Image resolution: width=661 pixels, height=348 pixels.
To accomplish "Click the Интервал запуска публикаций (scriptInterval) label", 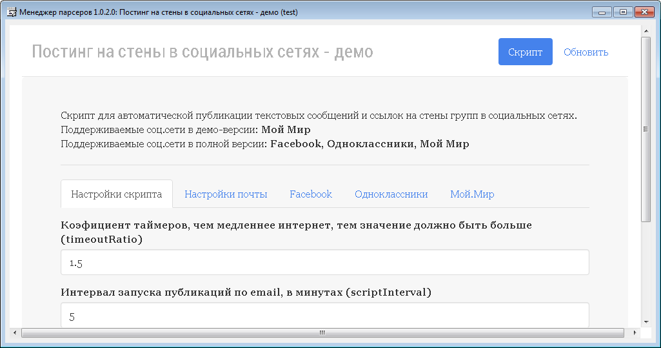I will [246, 292].
